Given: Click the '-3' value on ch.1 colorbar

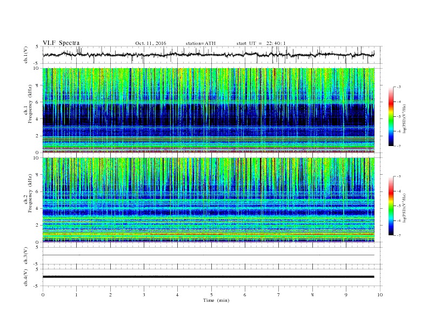Looking at the screenshot, I should coord(398,87).
